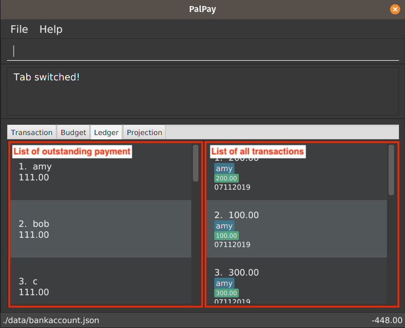Click the green 300.00 amount tag
The image size is (405, 328).
[226, 293]
